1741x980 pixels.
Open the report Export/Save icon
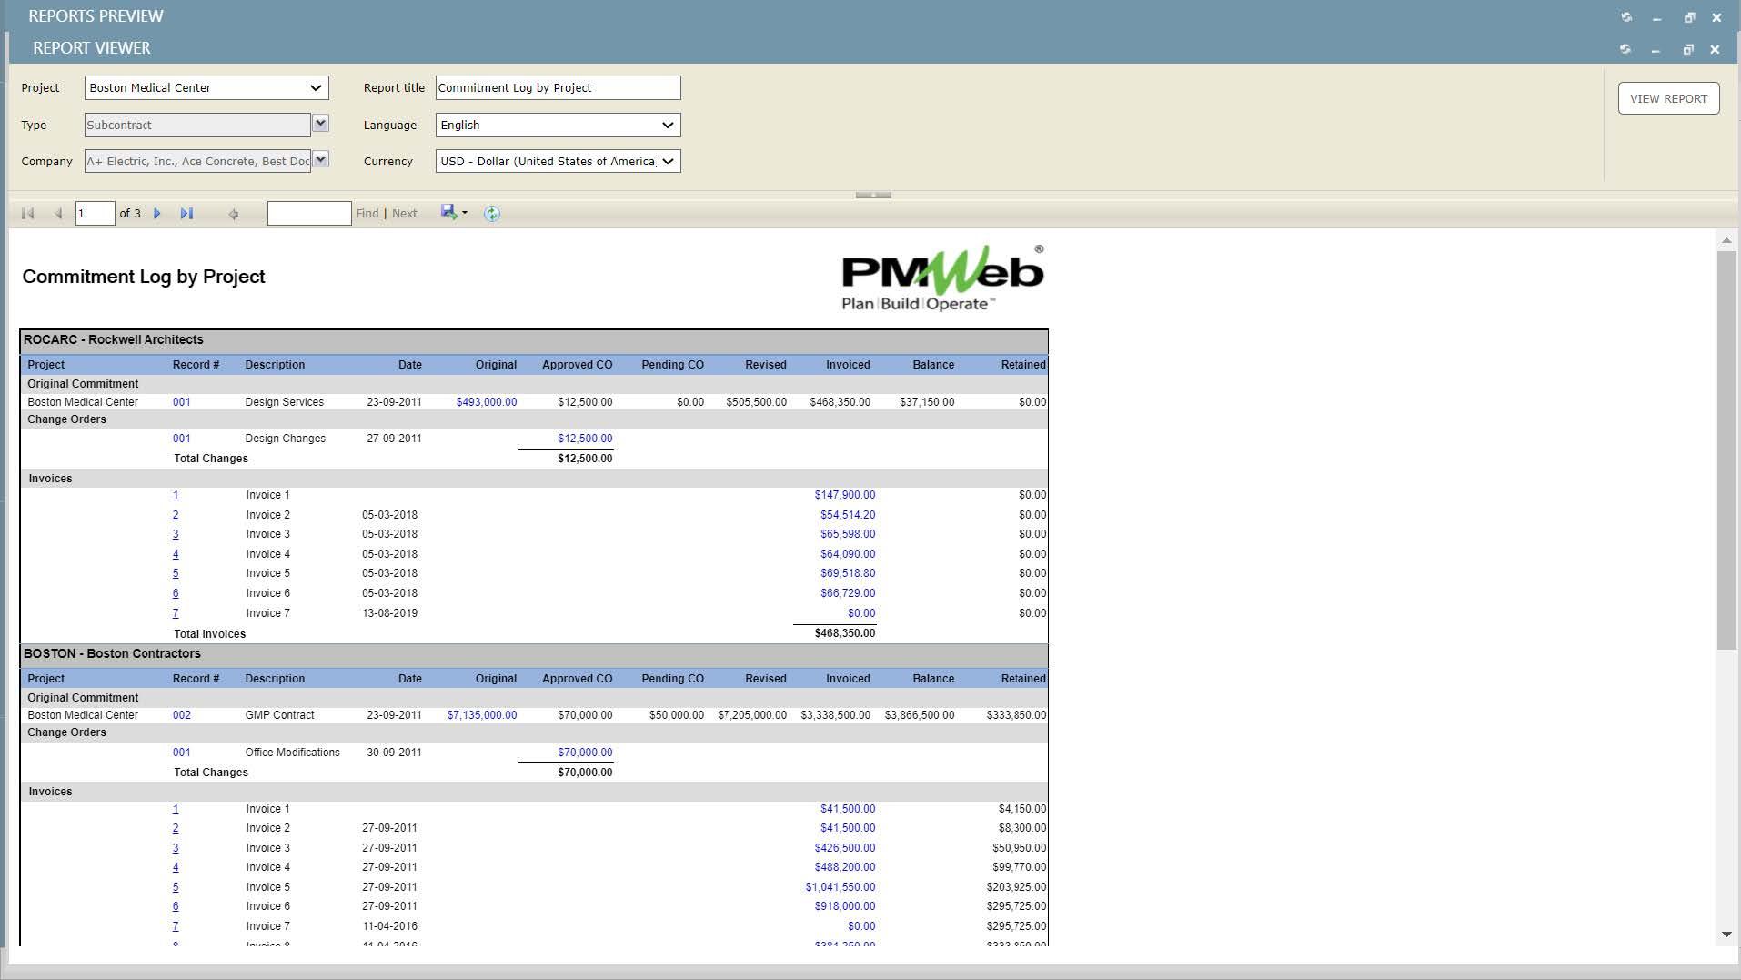(448, 212)
